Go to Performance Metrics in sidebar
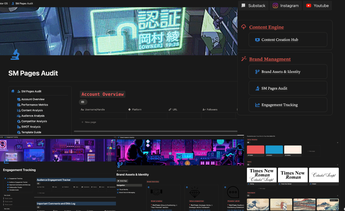 pos(34,105)
